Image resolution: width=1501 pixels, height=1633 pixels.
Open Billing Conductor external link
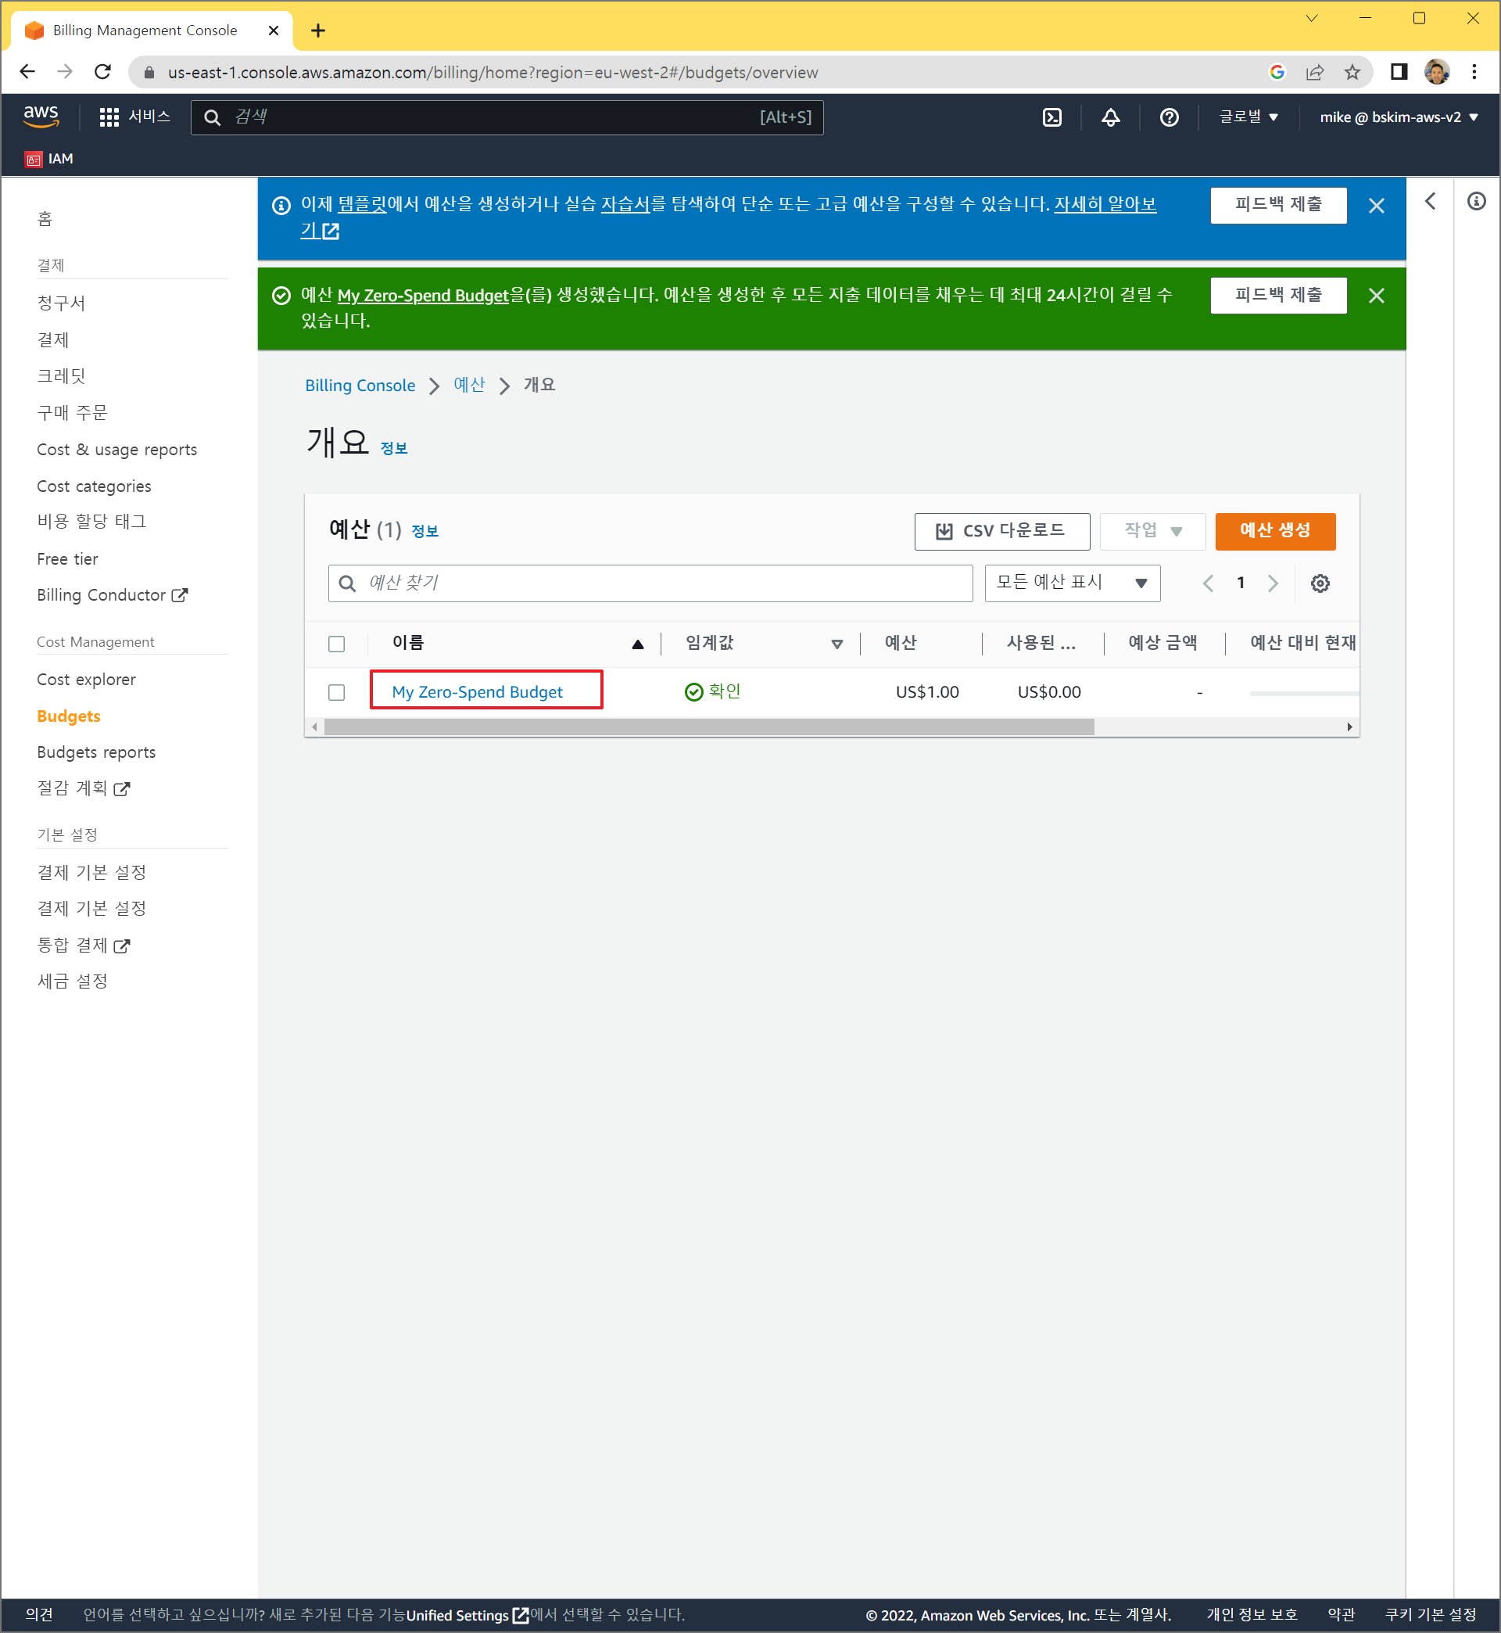[112, 594]
